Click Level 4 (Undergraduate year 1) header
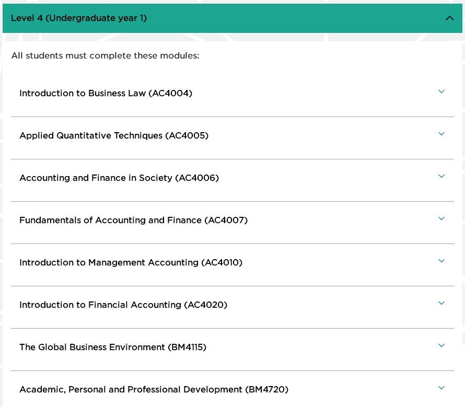 79,18
